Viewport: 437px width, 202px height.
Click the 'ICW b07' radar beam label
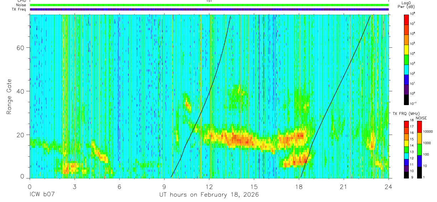pyautogui.click(x=42, y=195)
